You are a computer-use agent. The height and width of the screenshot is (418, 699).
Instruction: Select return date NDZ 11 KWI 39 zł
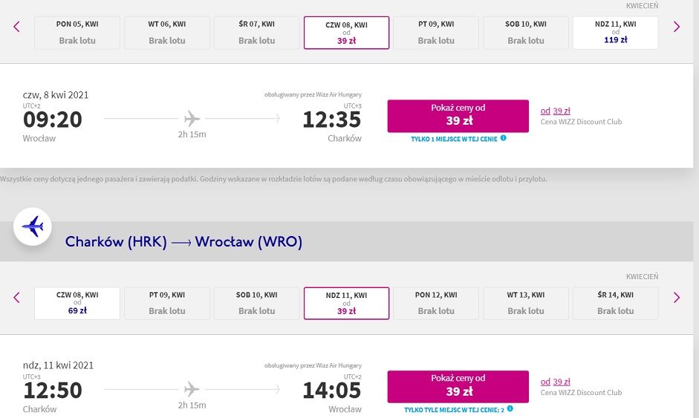[346, 303]
